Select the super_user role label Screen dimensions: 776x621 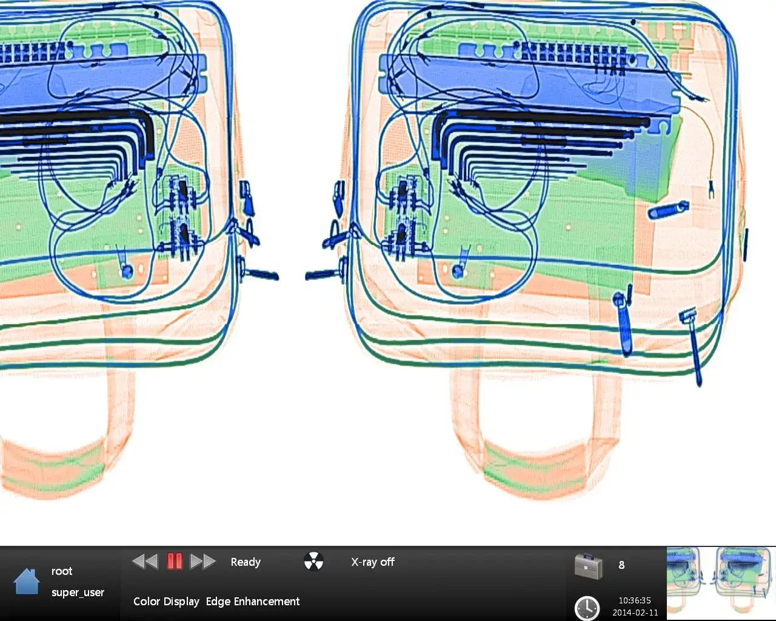(x=78, y=592)
